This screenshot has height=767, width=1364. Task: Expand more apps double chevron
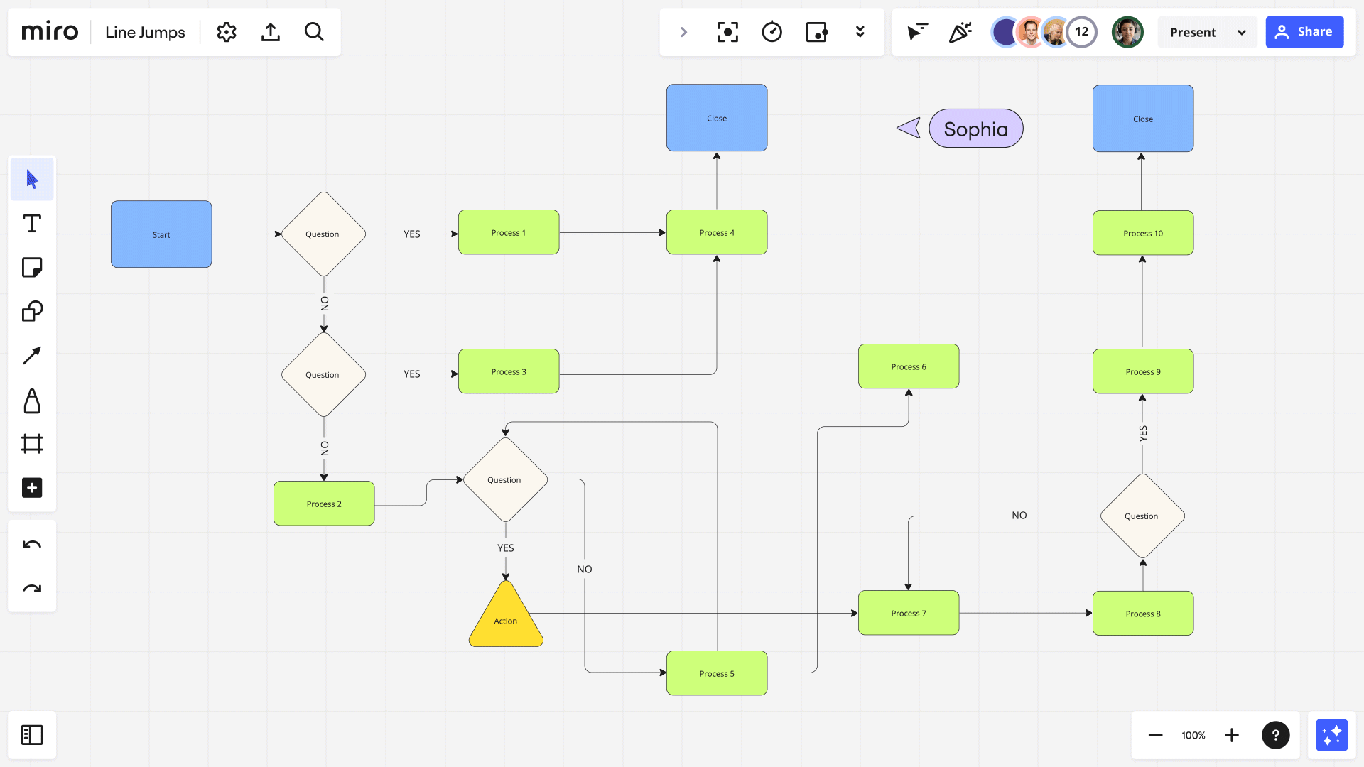coord(860,32)
